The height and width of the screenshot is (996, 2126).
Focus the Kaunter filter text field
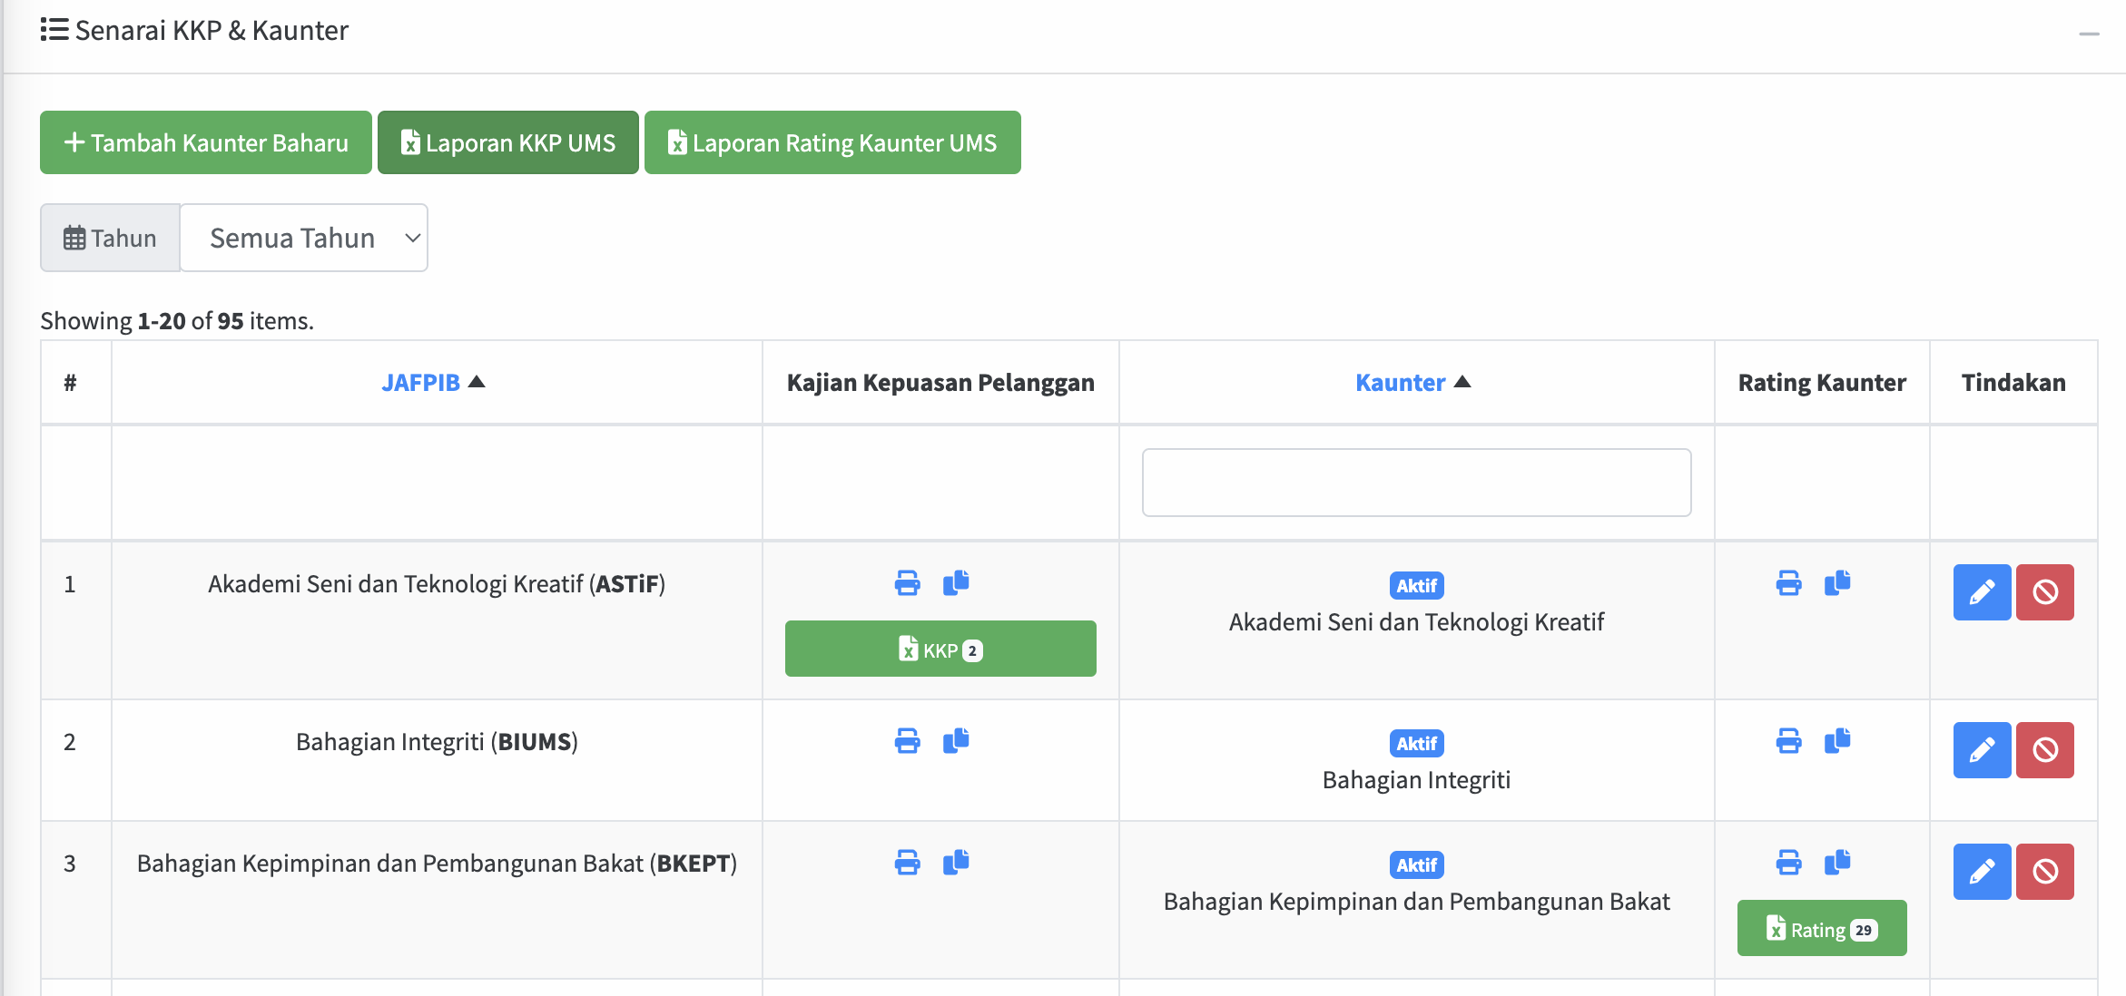click(x=1416, y=483)
